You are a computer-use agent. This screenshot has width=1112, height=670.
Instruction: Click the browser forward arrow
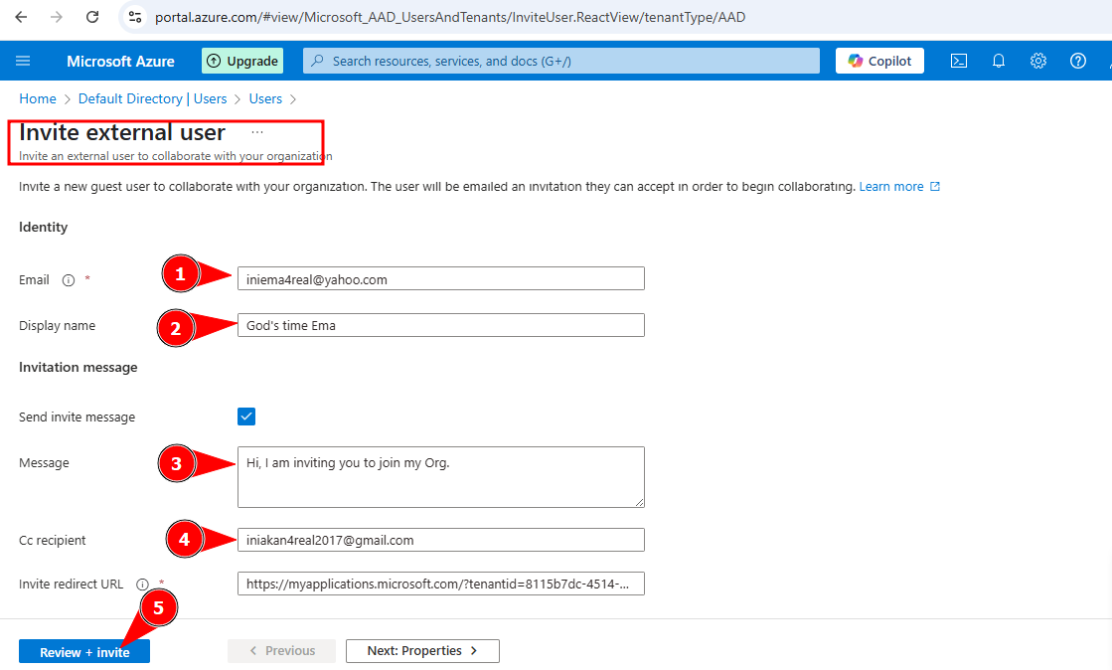(x=57, y=17)
